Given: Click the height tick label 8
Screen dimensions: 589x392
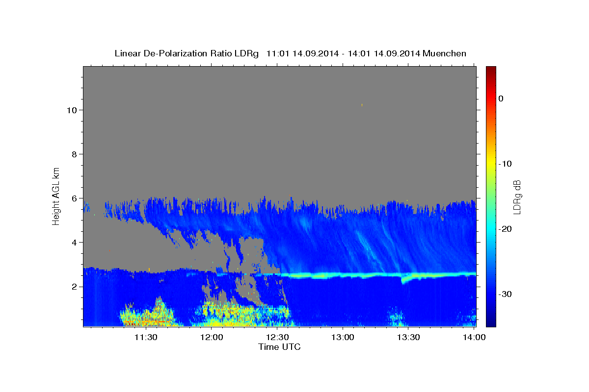Looking at the screenshot, I should pos(74,154).
